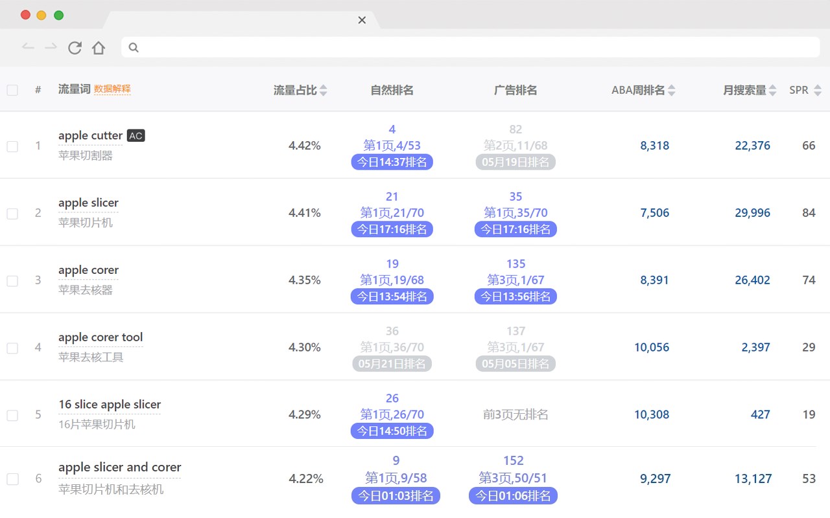Open the apple slicer keyword
Viewport: 830px width, 518px height.
[88, 203]
